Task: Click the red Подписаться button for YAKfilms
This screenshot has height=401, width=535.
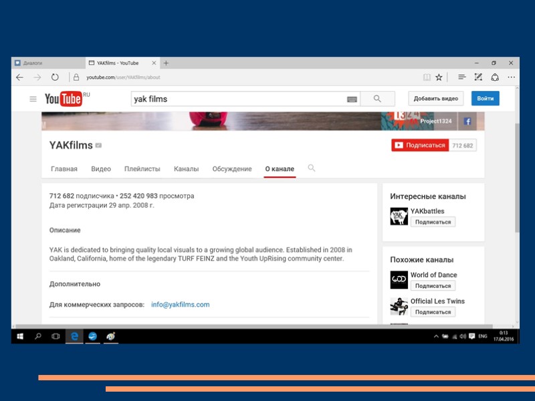Action: 420,145
